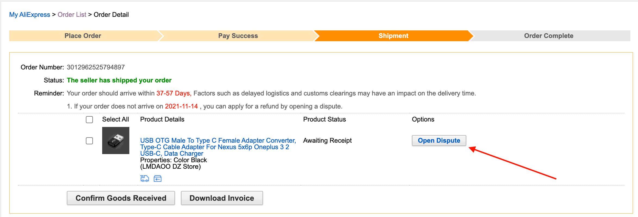The image size is (638, 217).
Task: Check the checkbox next to the USB adapter product
Action: pyautogui.click(x=89, y=141)
